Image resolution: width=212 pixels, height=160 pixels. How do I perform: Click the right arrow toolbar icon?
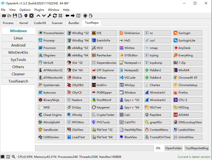click(x=73, y=16)
